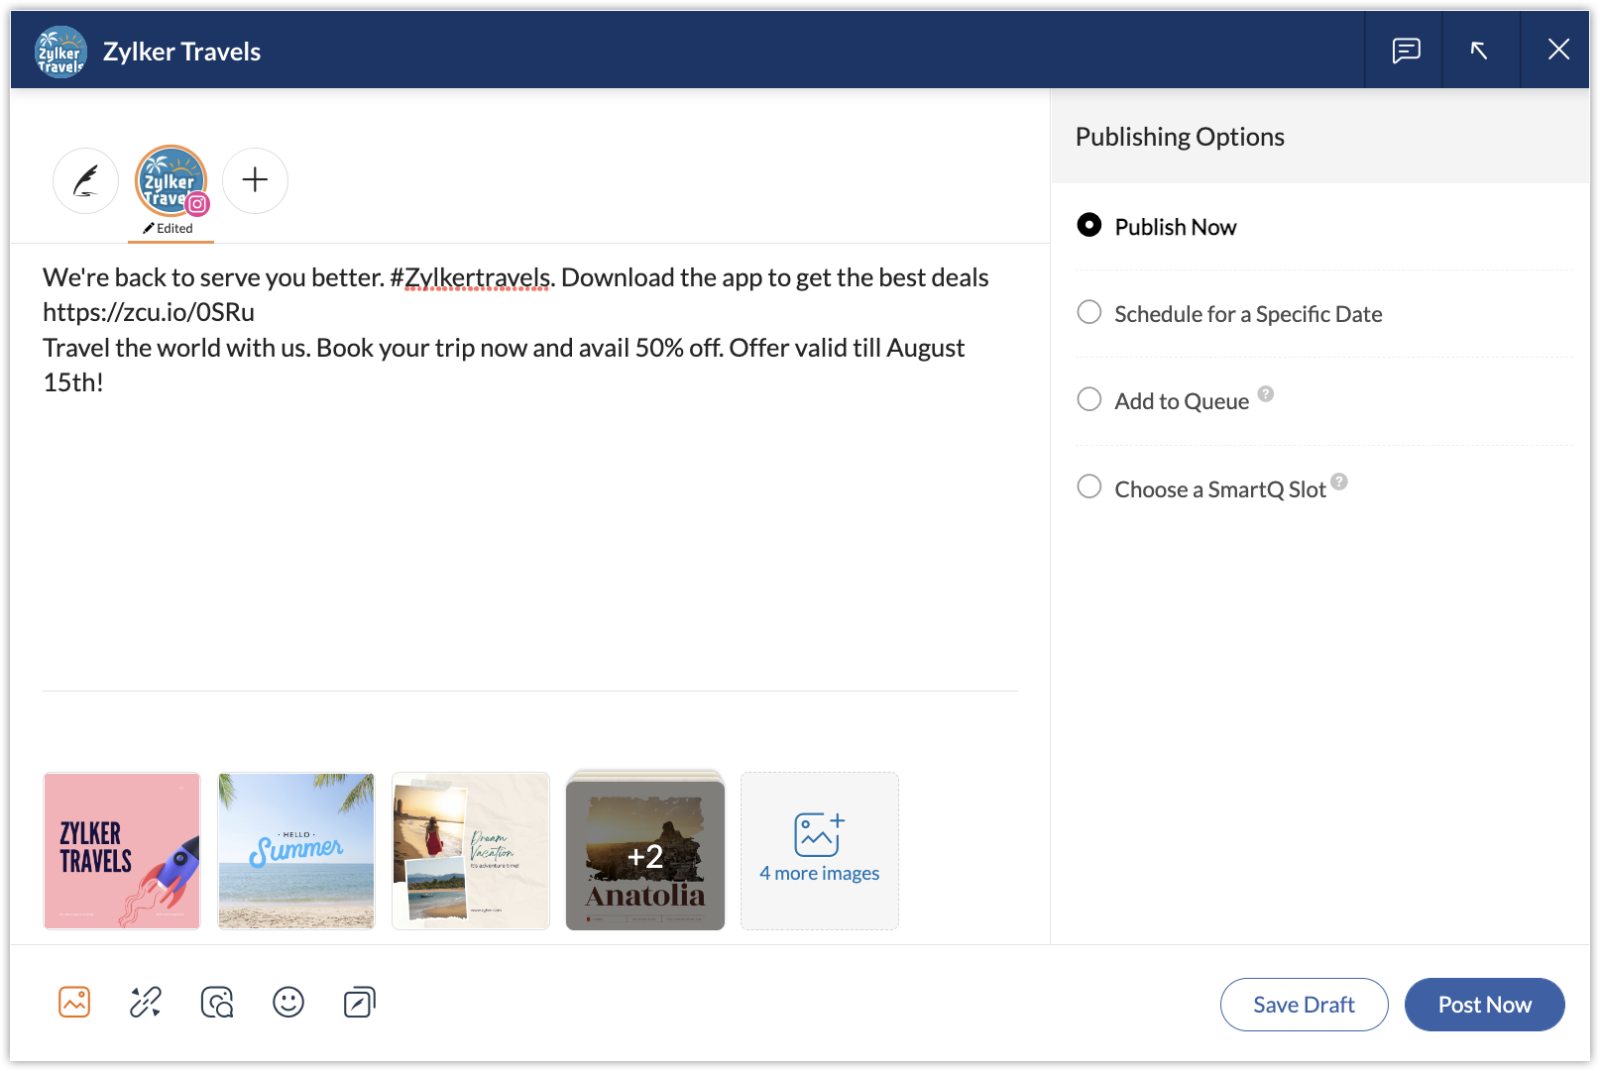This screenshot has width=1600, height=1071.
Task: Open the post preview icon
Action: click(x=359, y=1002)
